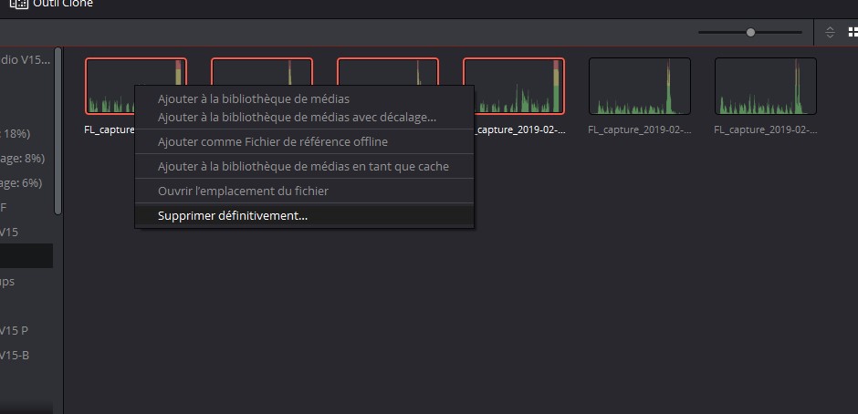Click the first clip's FL_capture file name
Screen dimensions: 858x414
pyautogui.click(x=110, y=130)
